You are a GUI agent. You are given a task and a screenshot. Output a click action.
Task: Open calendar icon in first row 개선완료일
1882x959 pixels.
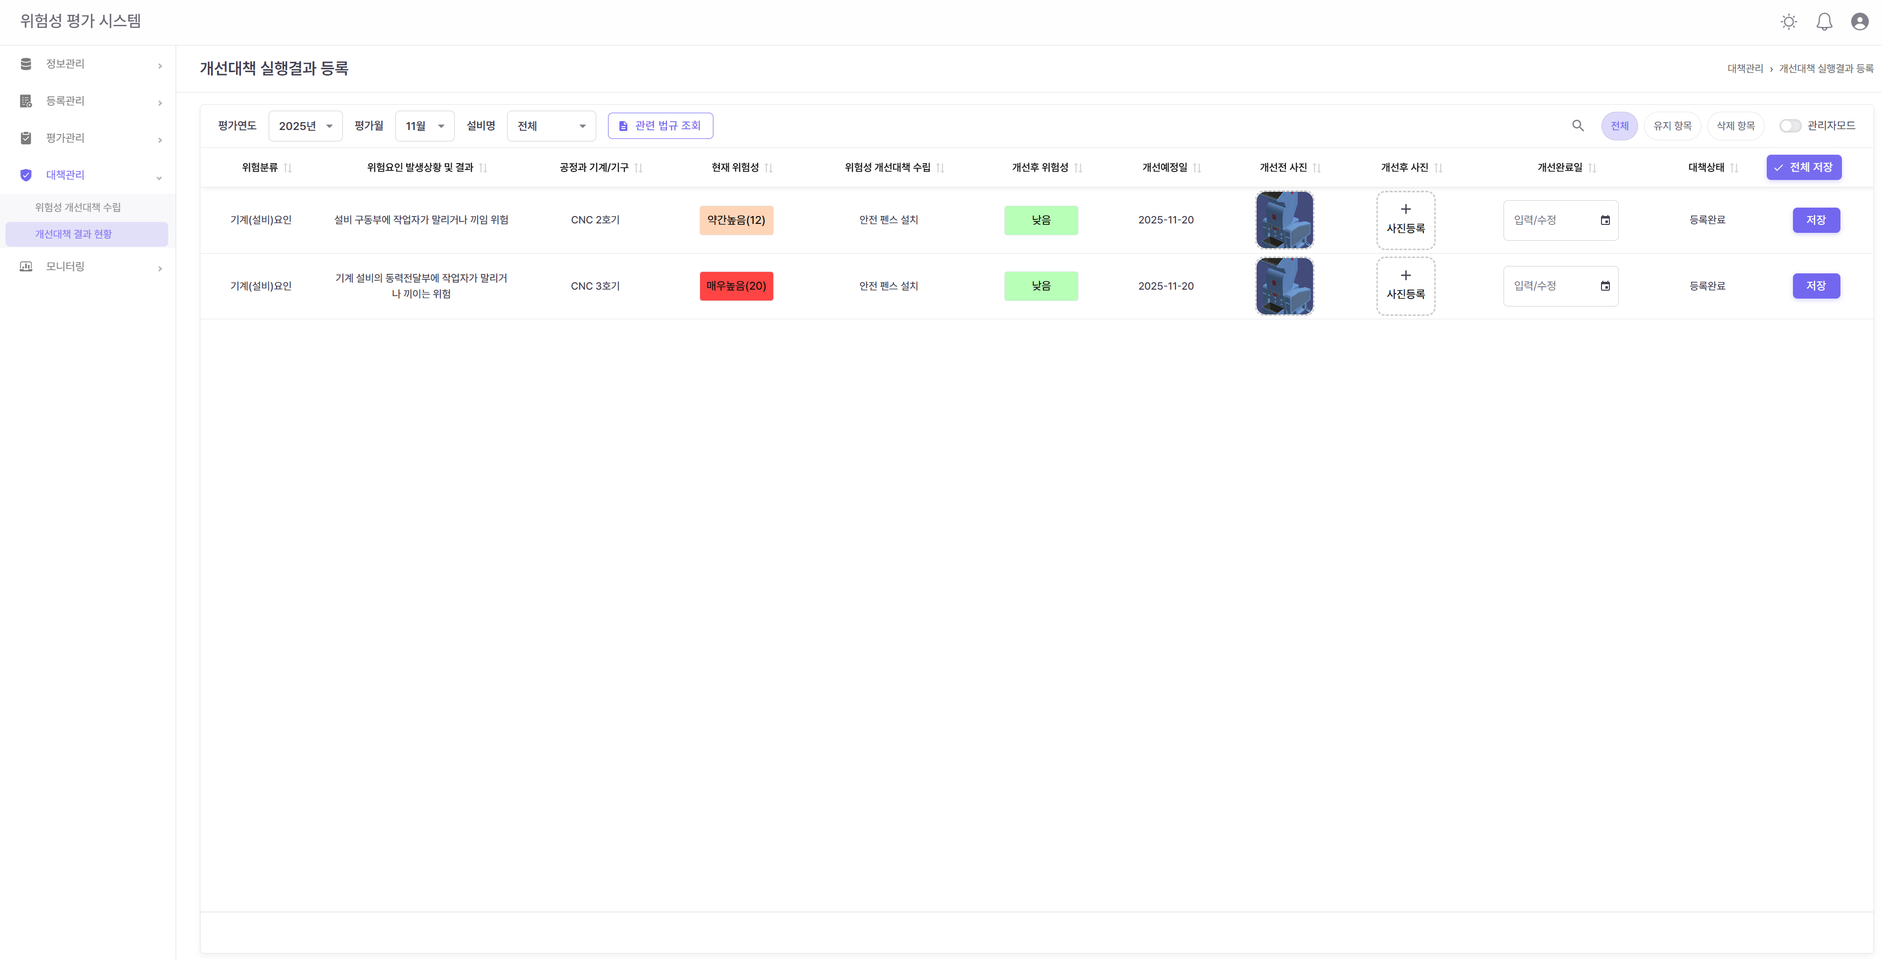pyautogui.click(x=1605, y=220)
